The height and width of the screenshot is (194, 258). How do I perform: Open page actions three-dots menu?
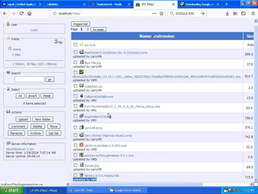click(x=154, y=14)
